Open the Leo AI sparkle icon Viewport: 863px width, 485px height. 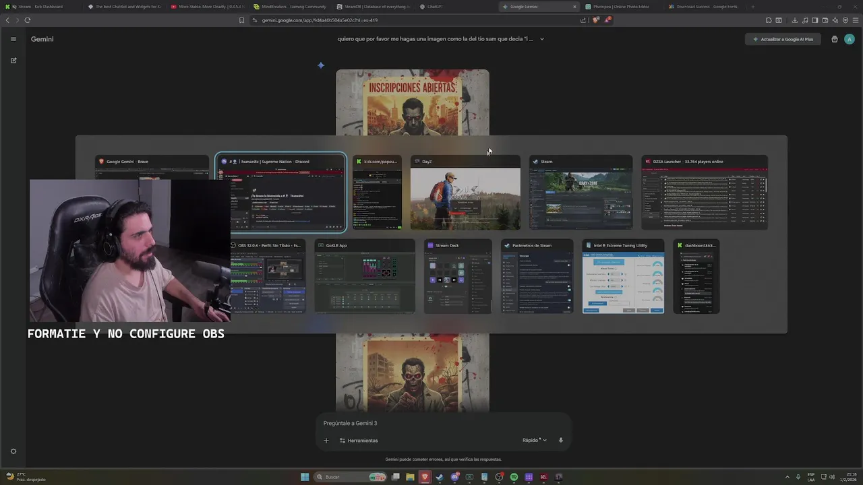click(x=835, y=20)
